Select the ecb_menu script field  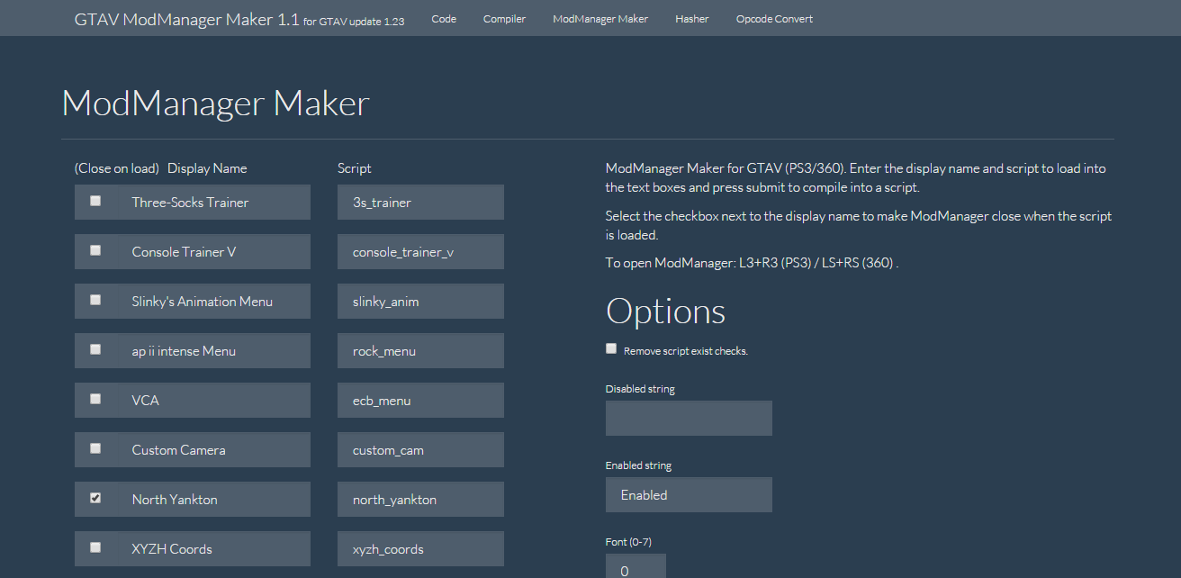click(x=420, y=401)
